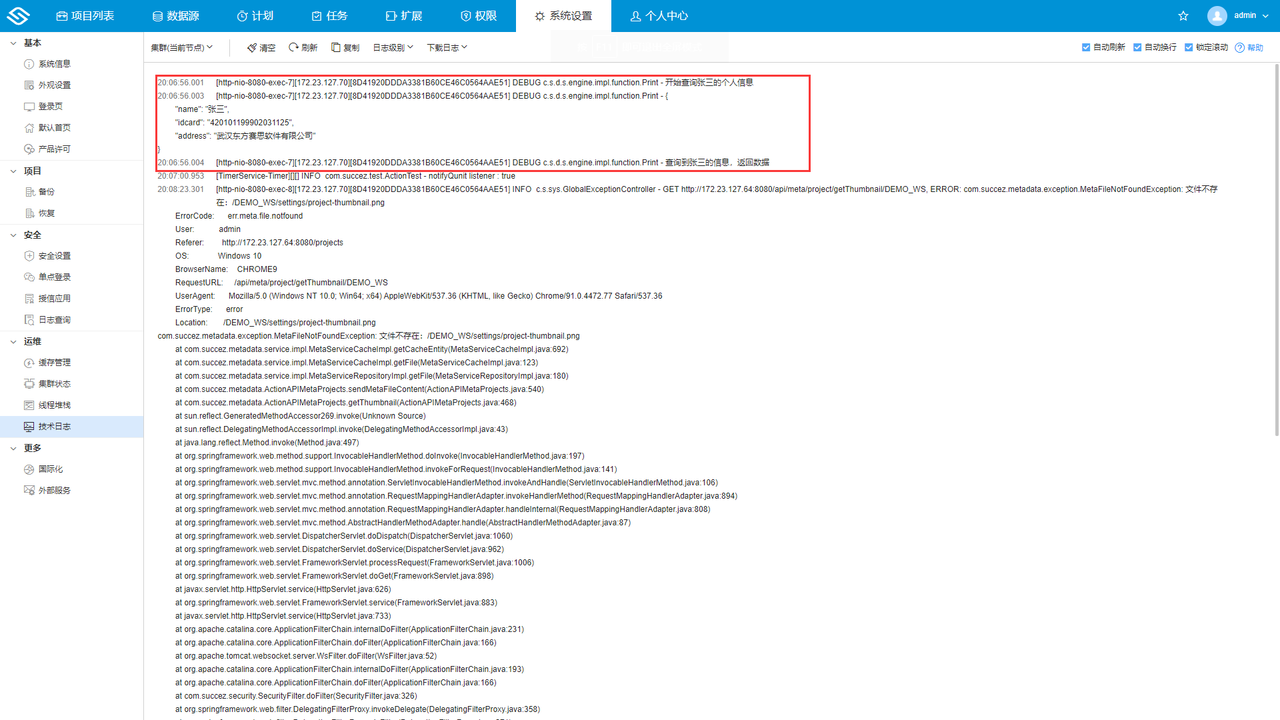
Task: Expand the 日志级别 dropdown
Action: click(x=393, y=47)
